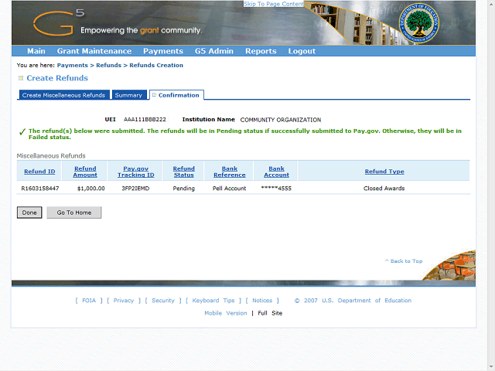495x371 pixels.
Task: Open the Privacy footer link
Action: pyautogui.click(x=124, y=301)
